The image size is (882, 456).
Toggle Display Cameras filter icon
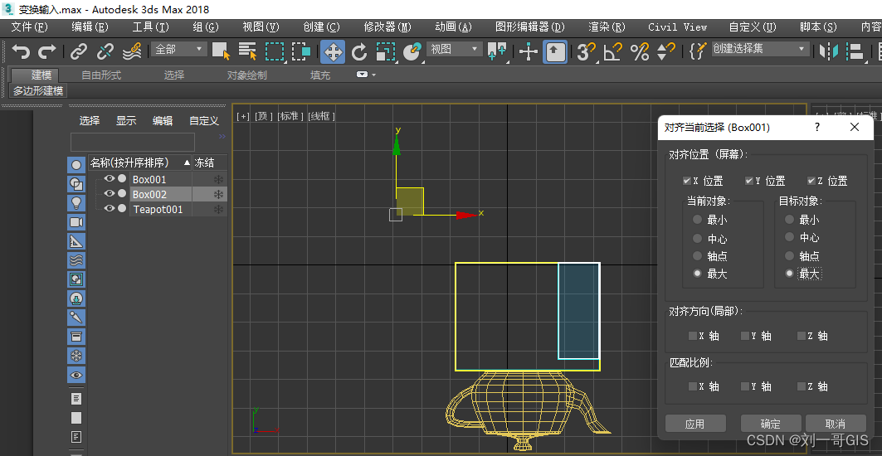76,221
